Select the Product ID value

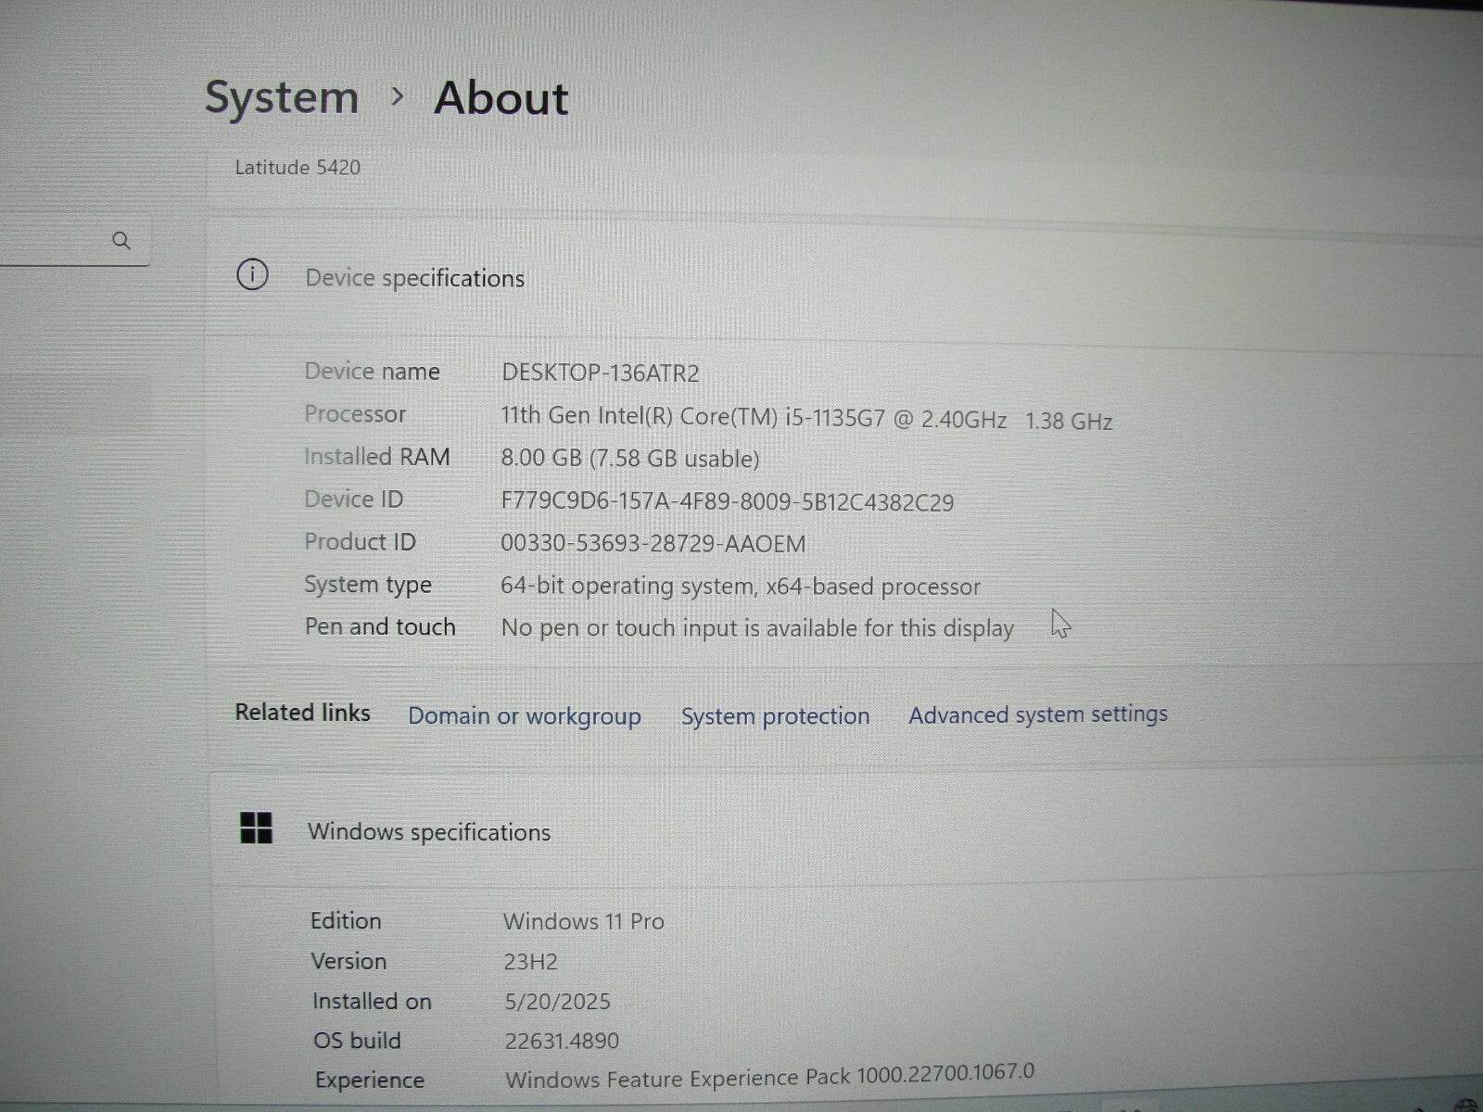pos(653,543)
